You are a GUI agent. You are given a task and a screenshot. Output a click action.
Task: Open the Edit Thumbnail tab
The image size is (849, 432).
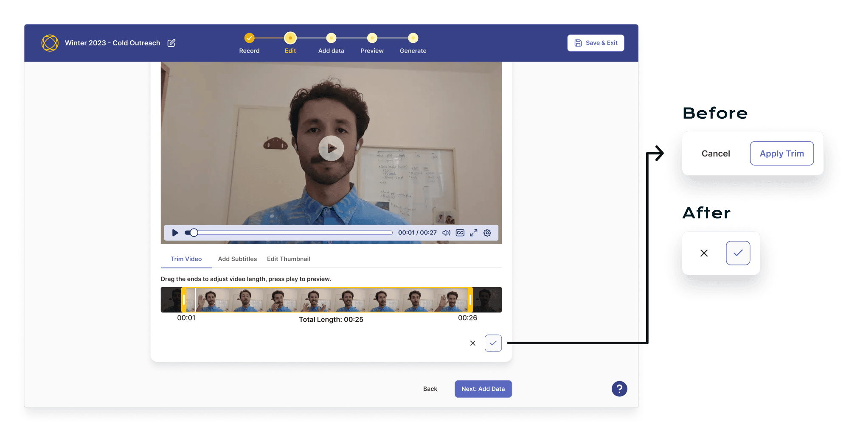coord(289,259)
